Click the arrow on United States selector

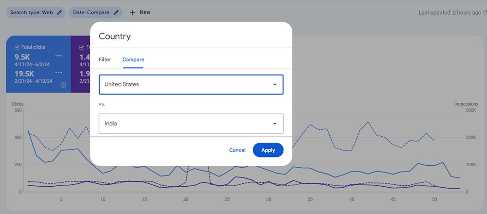point(275,84)
